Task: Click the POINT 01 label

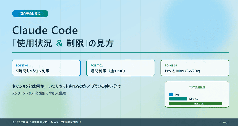Action: click(x=22, y=66)
